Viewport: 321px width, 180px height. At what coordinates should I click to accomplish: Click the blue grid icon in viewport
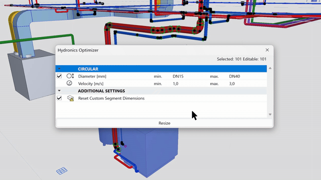coord(61,171)
